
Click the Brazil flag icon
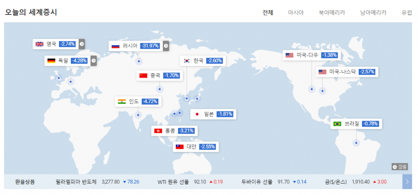click(x=337, y=124)
